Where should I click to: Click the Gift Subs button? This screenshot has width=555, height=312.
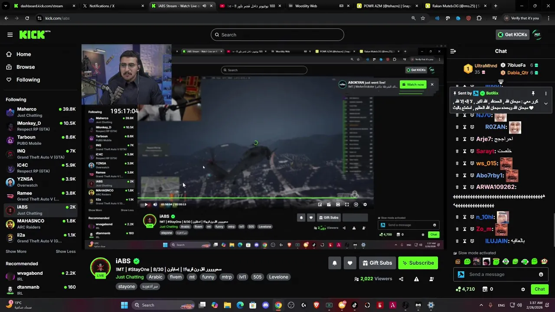[377, 263]
